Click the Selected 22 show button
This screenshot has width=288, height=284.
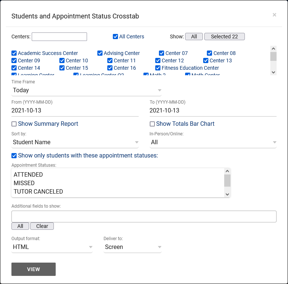224,37
